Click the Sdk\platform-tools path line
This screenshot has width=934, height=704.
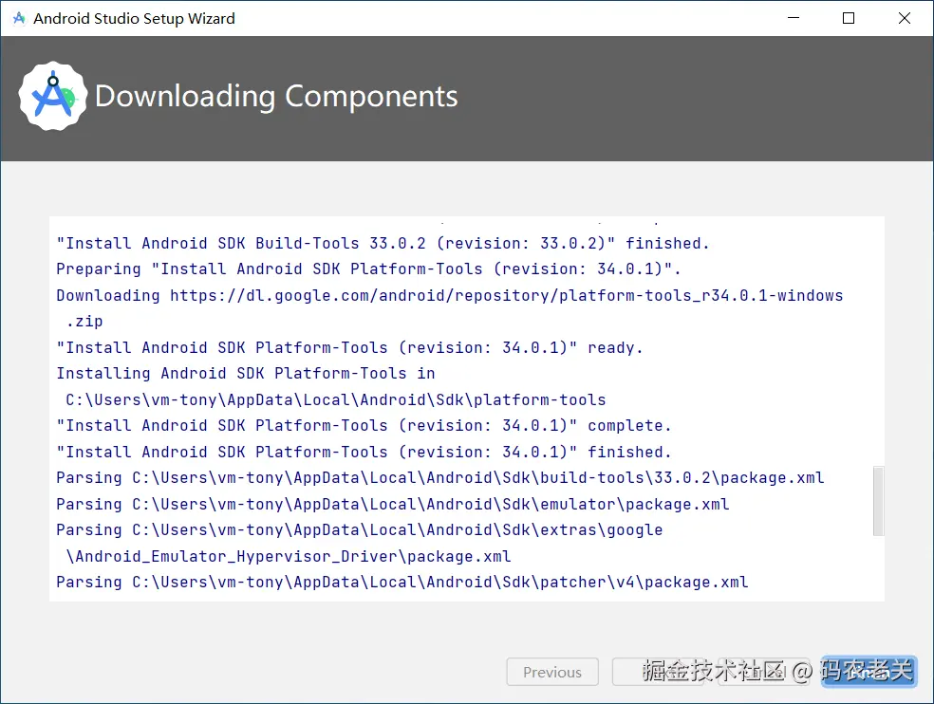coord(335,399)
